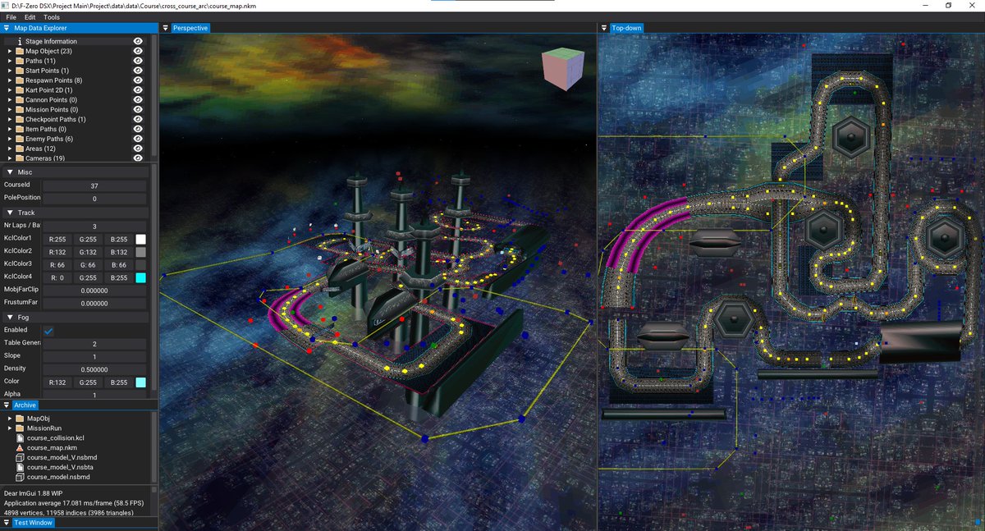The image size is (985, 531).
Task: Click the Stage Information info icon
Action: point(19,41)
